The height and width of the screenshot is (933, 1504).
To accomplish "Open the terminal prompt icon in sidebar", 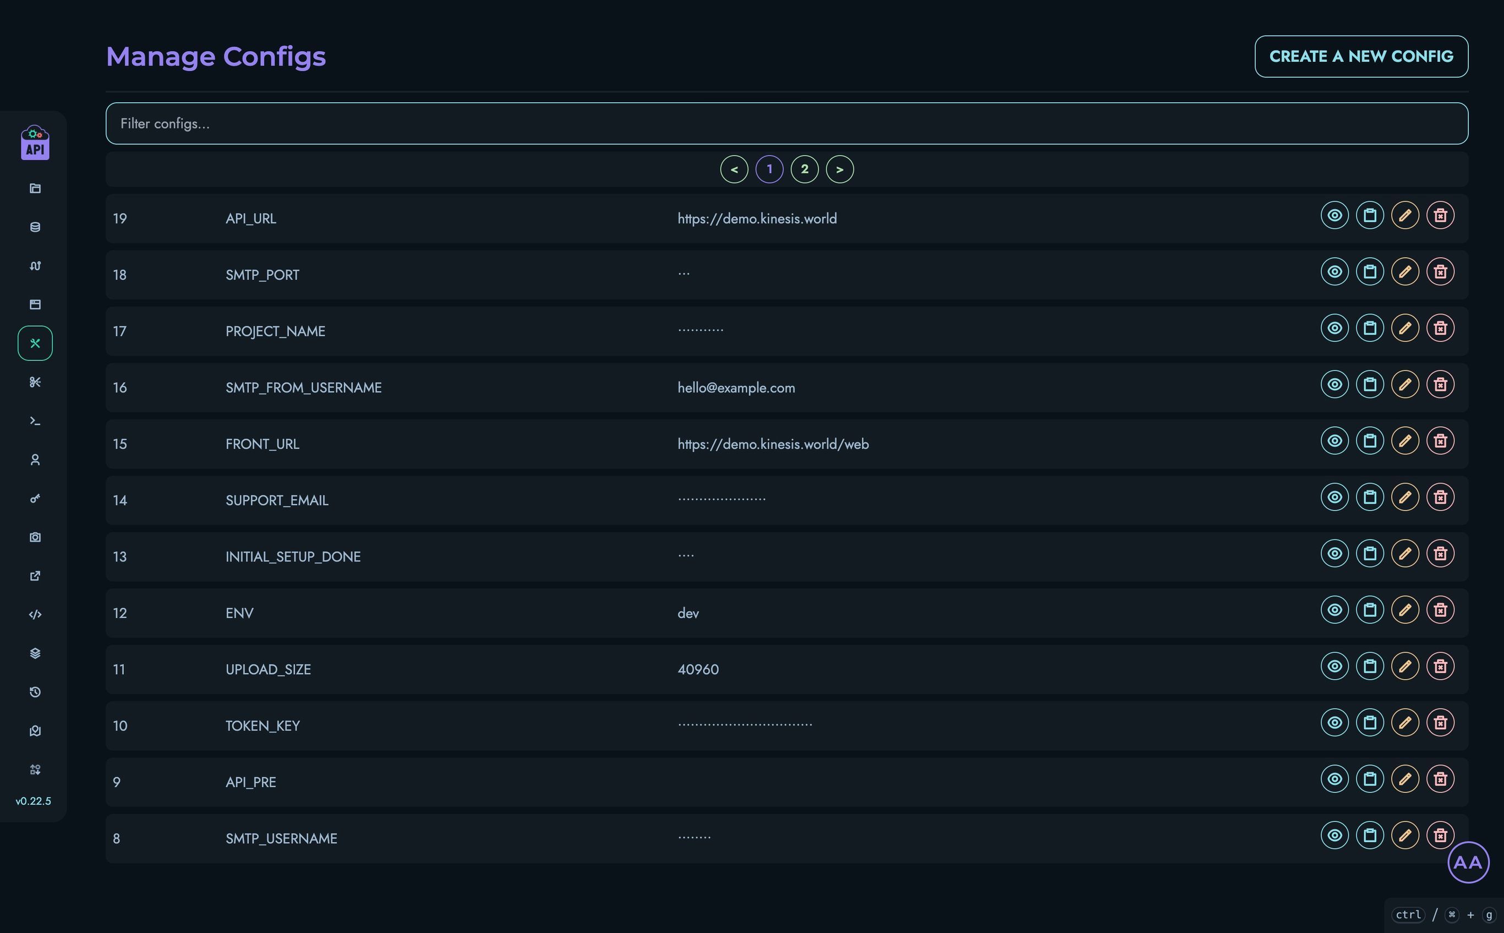I will (x=35, y=421).
